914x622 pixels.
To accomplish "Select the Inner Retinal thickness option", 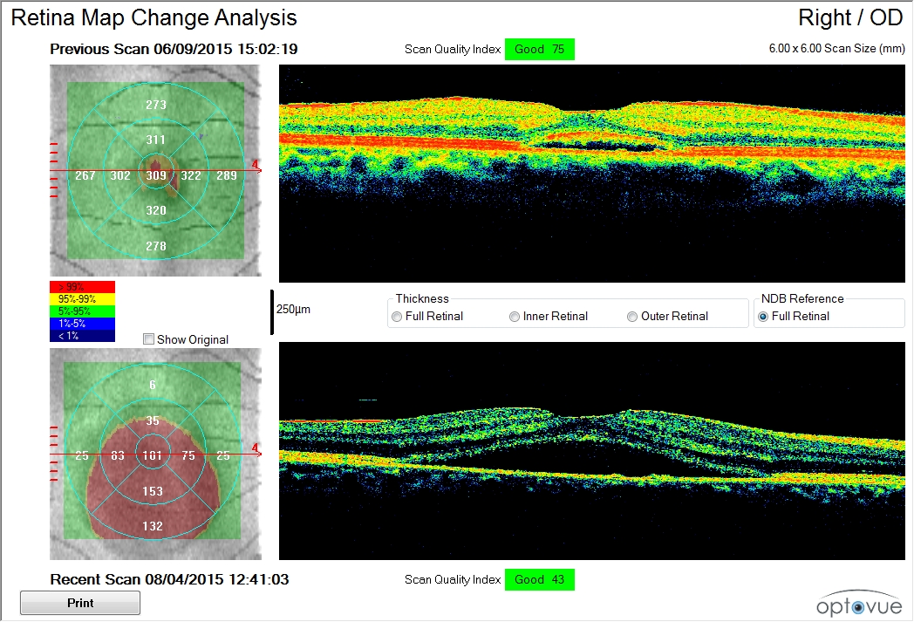I will (515, 316).
